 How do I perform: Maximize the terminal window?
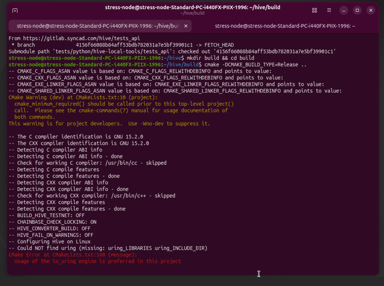[357, 10]
